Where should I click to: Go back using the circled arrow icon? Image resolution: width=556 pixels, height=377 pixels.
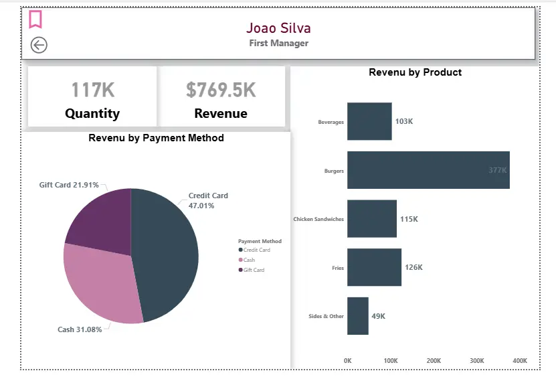39,45
